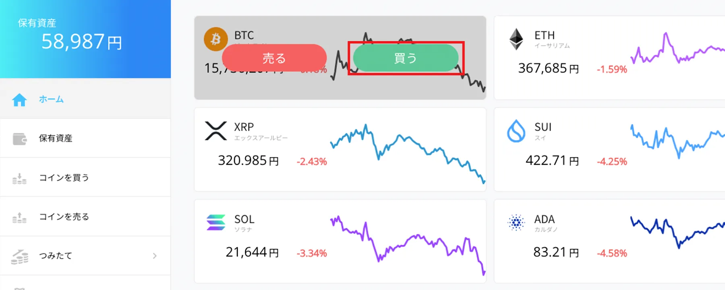Screen dimensions: 725x290
Task: Open the ホーム menu item
Action: point(51,99)
